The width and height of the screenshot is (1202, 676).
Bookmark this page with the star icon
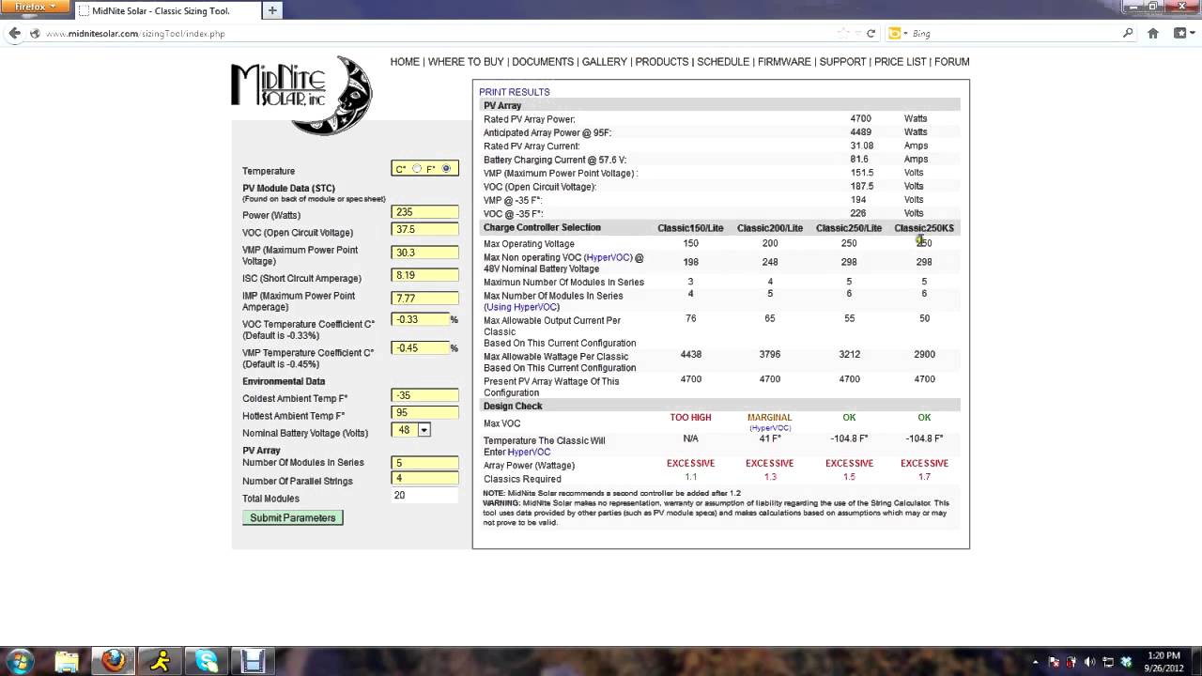pyautogui.click(x=843, y=33)
